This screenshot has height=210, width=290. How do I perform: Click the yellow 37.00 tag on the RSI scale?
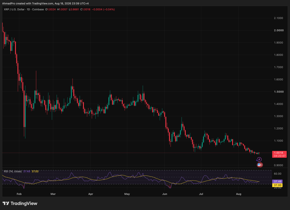click(x=277, y=185)
